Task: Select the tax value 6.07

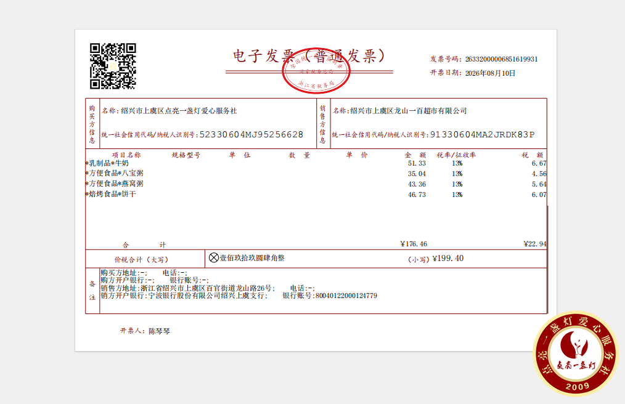Action: [x=539, y=195]
